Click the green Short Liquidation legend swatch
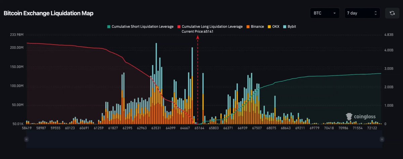Viewport: 403px width, 159px height. click(x=108, y=26)
